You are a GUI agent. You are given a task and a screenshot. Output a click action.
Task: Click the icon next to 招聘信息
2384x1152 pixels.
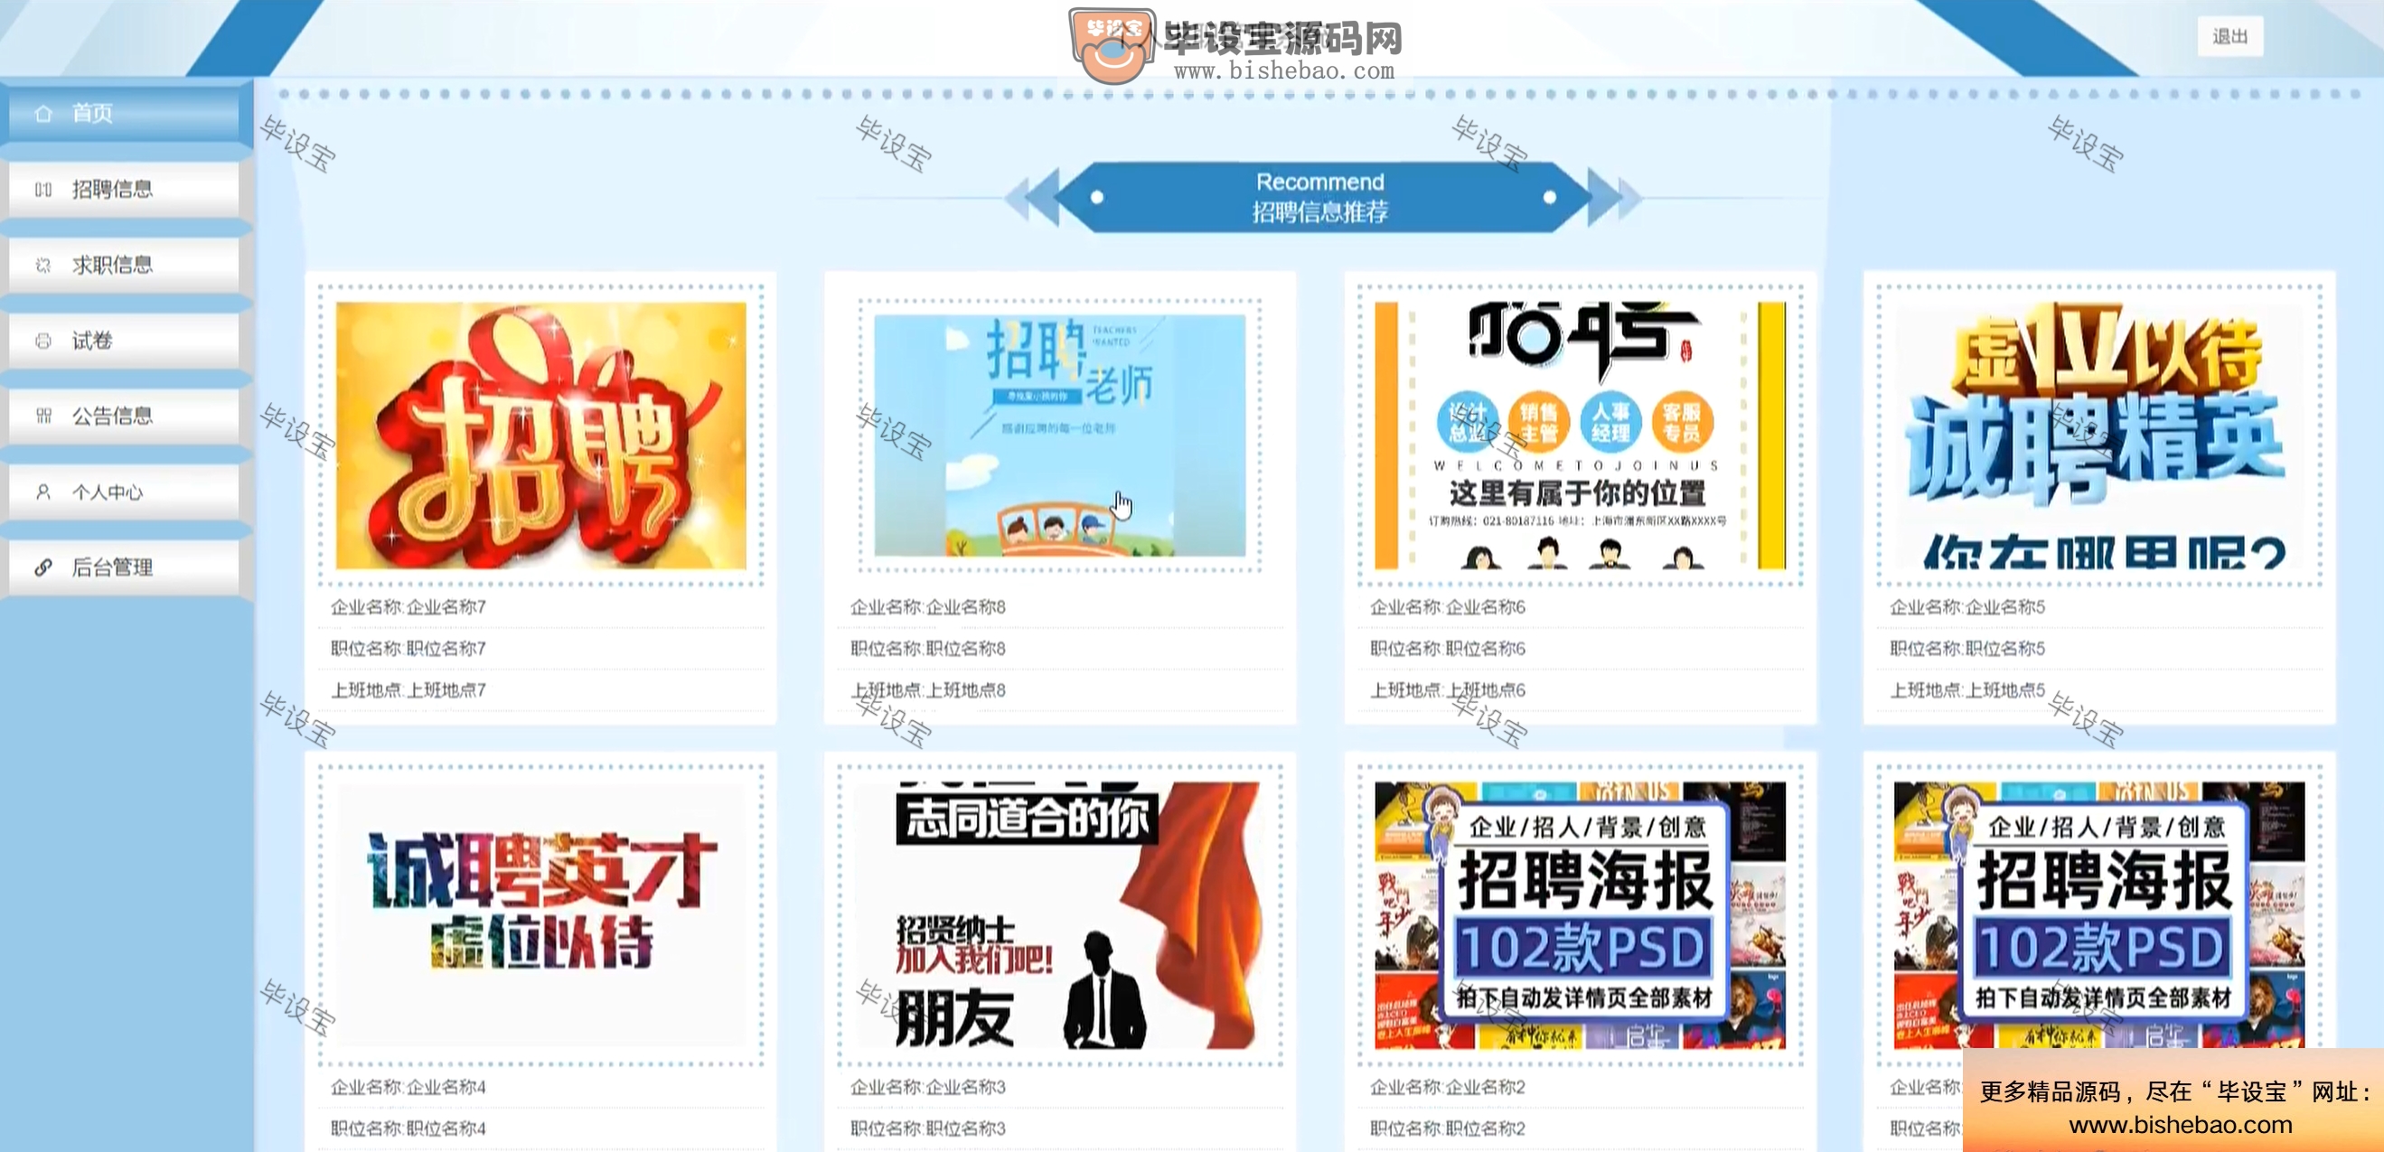(42, 189)
